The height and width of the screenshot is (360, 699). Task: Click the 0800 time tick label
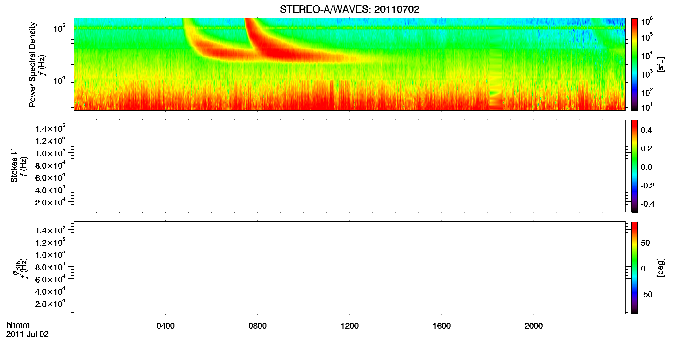tap(257, 326)
